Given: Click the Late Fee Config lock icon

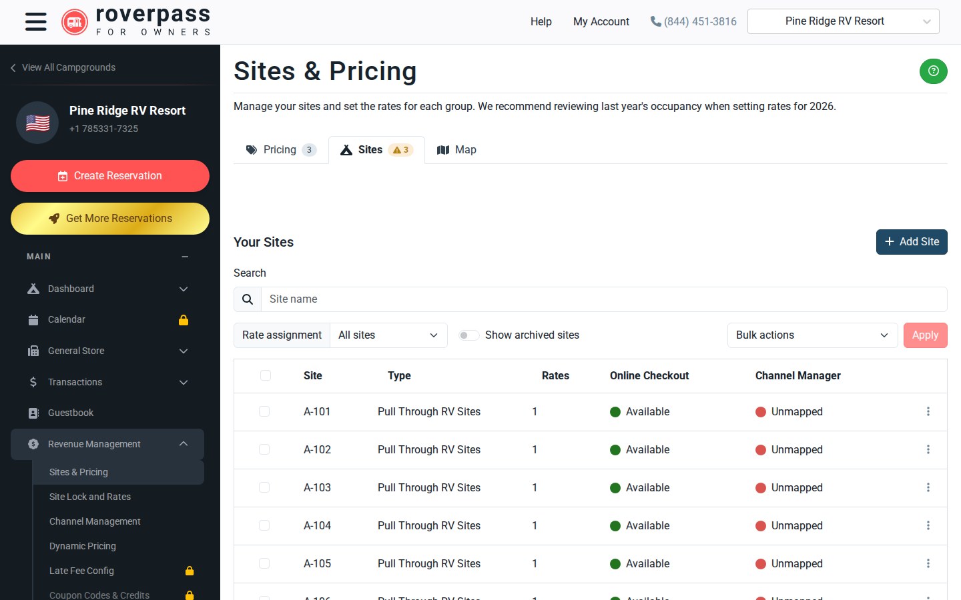Looking at the screenshot, I should [x=190, y=571].
